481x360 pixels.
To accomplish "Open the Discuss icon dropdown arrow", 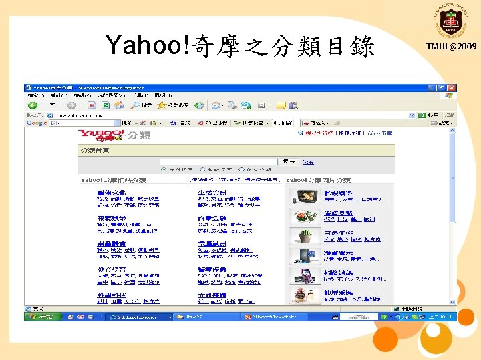I will tap(271, 105).
